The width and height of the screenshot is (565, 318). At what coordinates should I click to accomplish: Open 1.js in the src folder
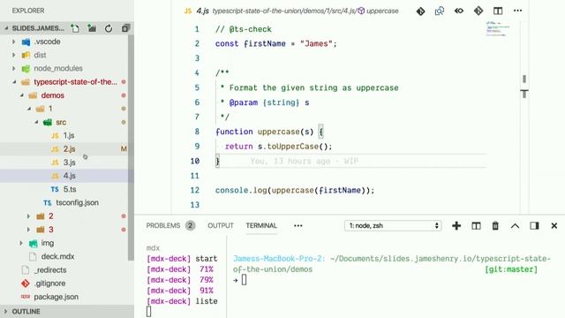[69, 135]
